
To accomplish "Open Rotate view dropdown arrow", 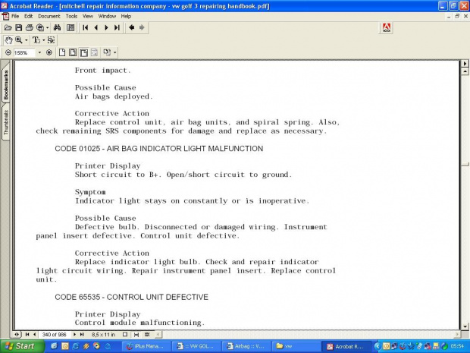I will 114,53.
